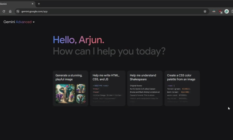Choose the Create a CSS color palette card
This screenshot has height=140, width=233.
(182, 88)
